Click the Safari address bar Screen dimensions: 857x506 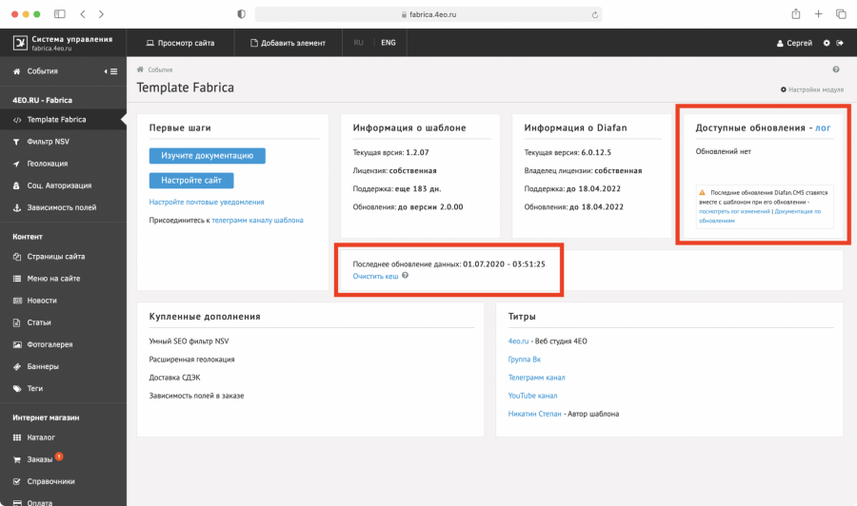427,14
